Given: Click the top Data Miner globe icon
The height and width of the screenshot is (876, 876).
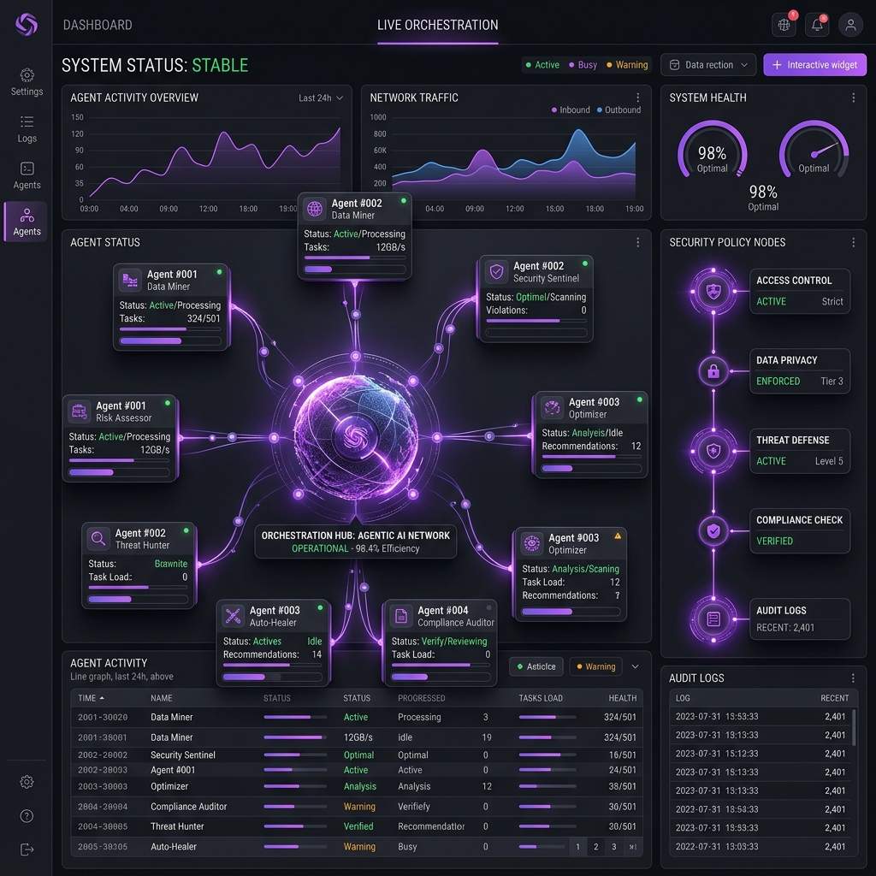Looking at the screenshot, I should point(315,209).
